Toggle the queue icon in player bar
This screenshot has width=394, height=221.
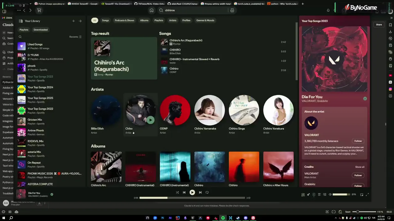point(319,195)
